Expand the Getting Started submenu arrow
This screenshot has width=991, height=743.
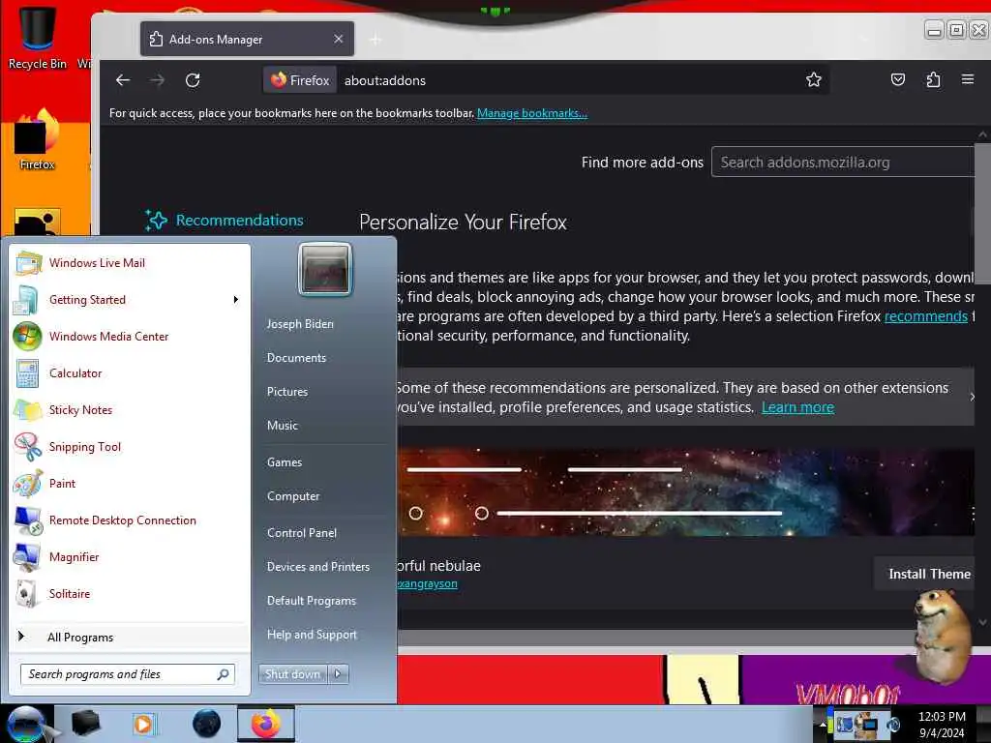[236, 300]
